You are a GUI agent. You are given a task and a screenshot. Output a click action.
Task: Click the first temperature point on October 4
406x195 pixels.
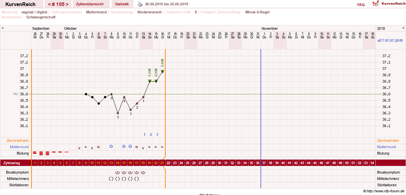point(86,94)
